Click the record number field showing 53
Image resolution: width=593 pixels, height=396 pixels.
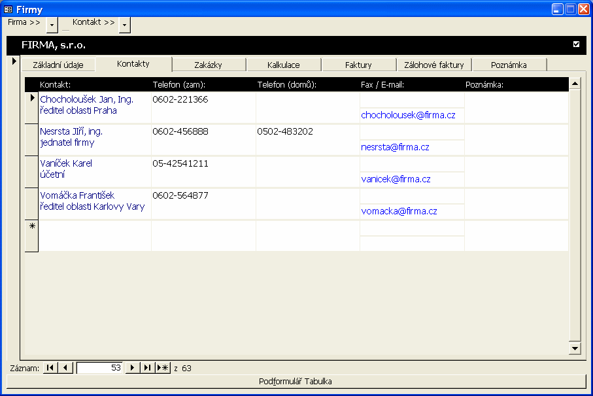[x=100, y=368]
